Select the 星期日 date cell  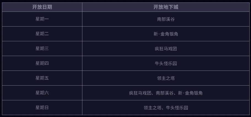42,108
